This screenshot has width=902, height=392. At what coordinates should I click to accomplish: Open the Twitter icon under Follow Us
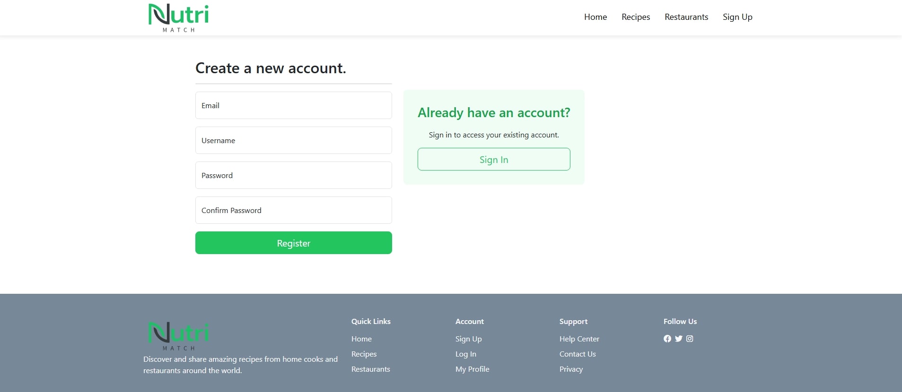pyautogui.click(x=679, y=339)
